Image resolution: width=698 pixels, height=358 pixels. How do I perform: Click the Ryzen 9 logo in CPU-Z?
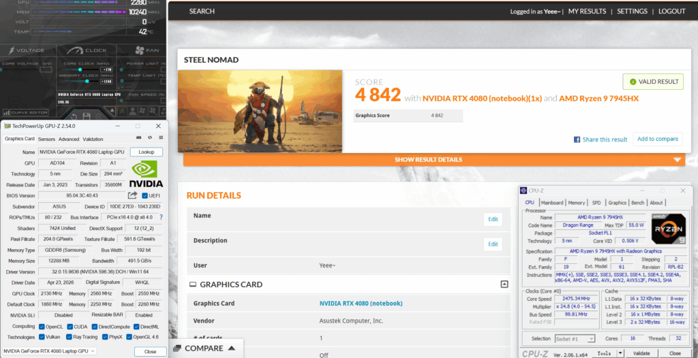click(668, 229)
